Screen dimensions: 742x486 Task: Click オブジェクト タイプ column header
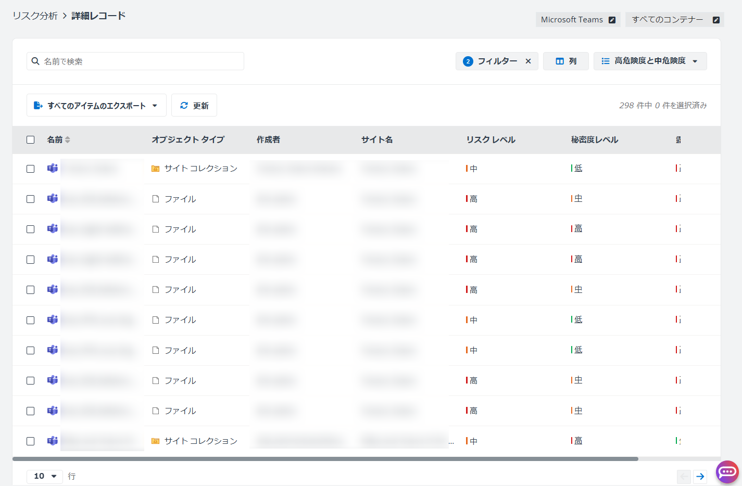coord(188,139)
